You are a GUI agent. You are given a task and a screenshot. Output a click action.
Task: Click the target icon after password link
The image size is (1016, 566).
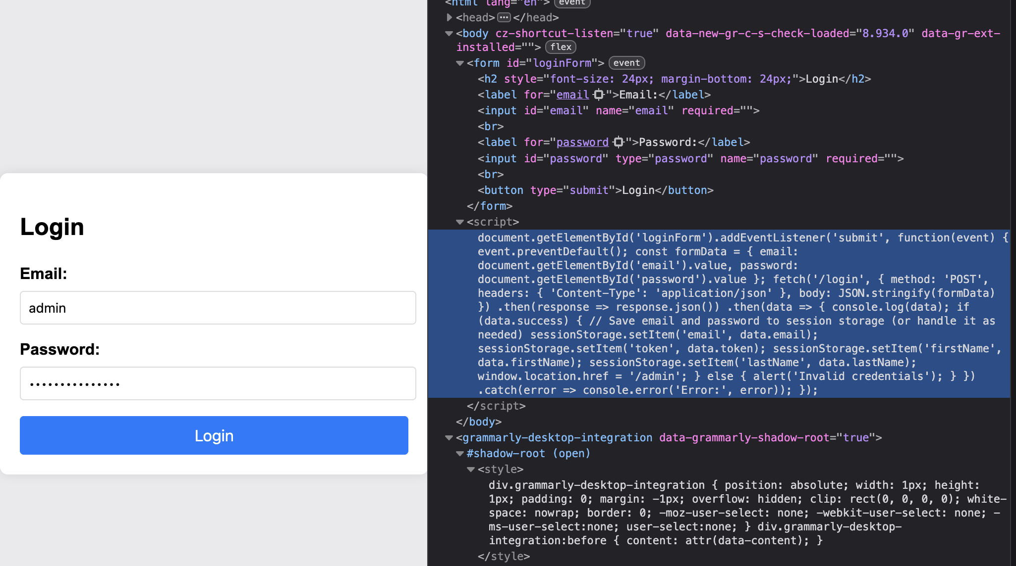(x=618, y=142)
